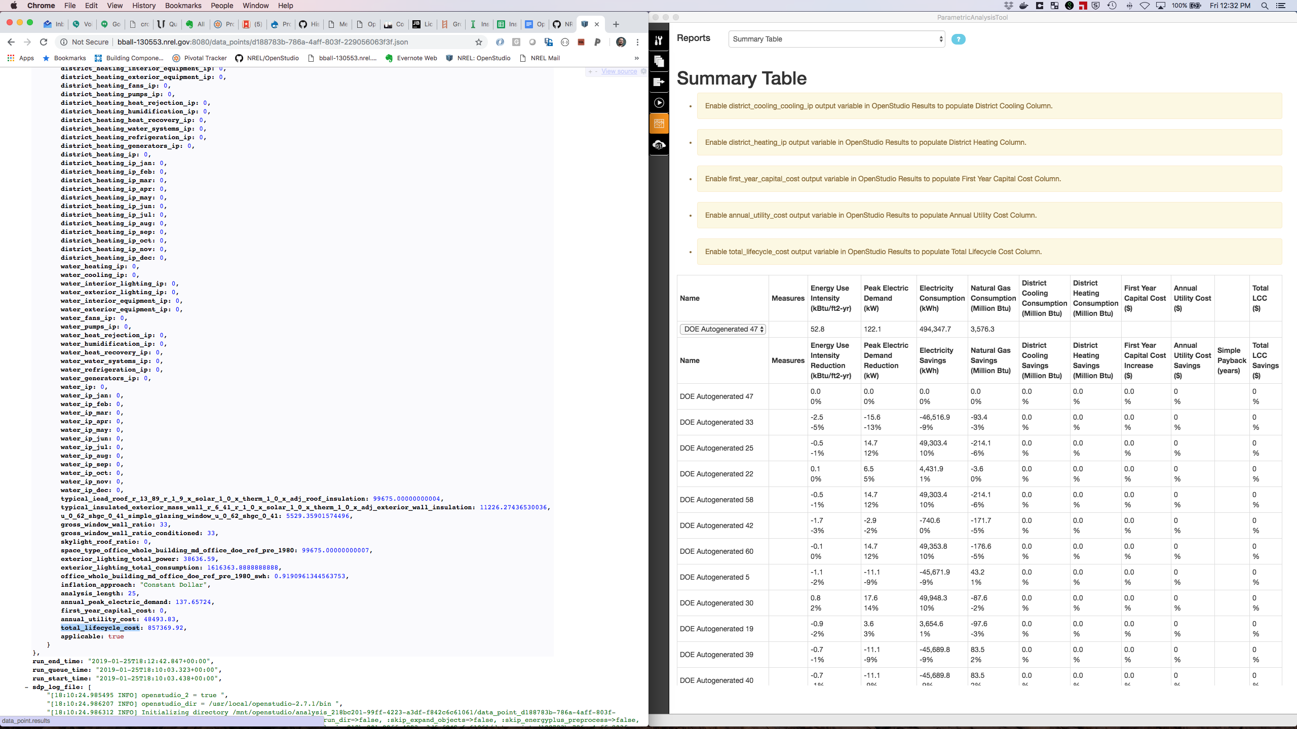Click the bookmark star in the address bar
Viewport: 1297px width, 729px height.
pos(478,42)
